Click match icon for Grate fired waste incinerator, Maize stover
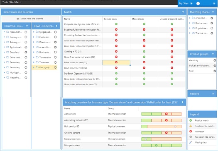The height and width of the screenshot is (151, 218). pyautogui.click(x=144, y=57)
